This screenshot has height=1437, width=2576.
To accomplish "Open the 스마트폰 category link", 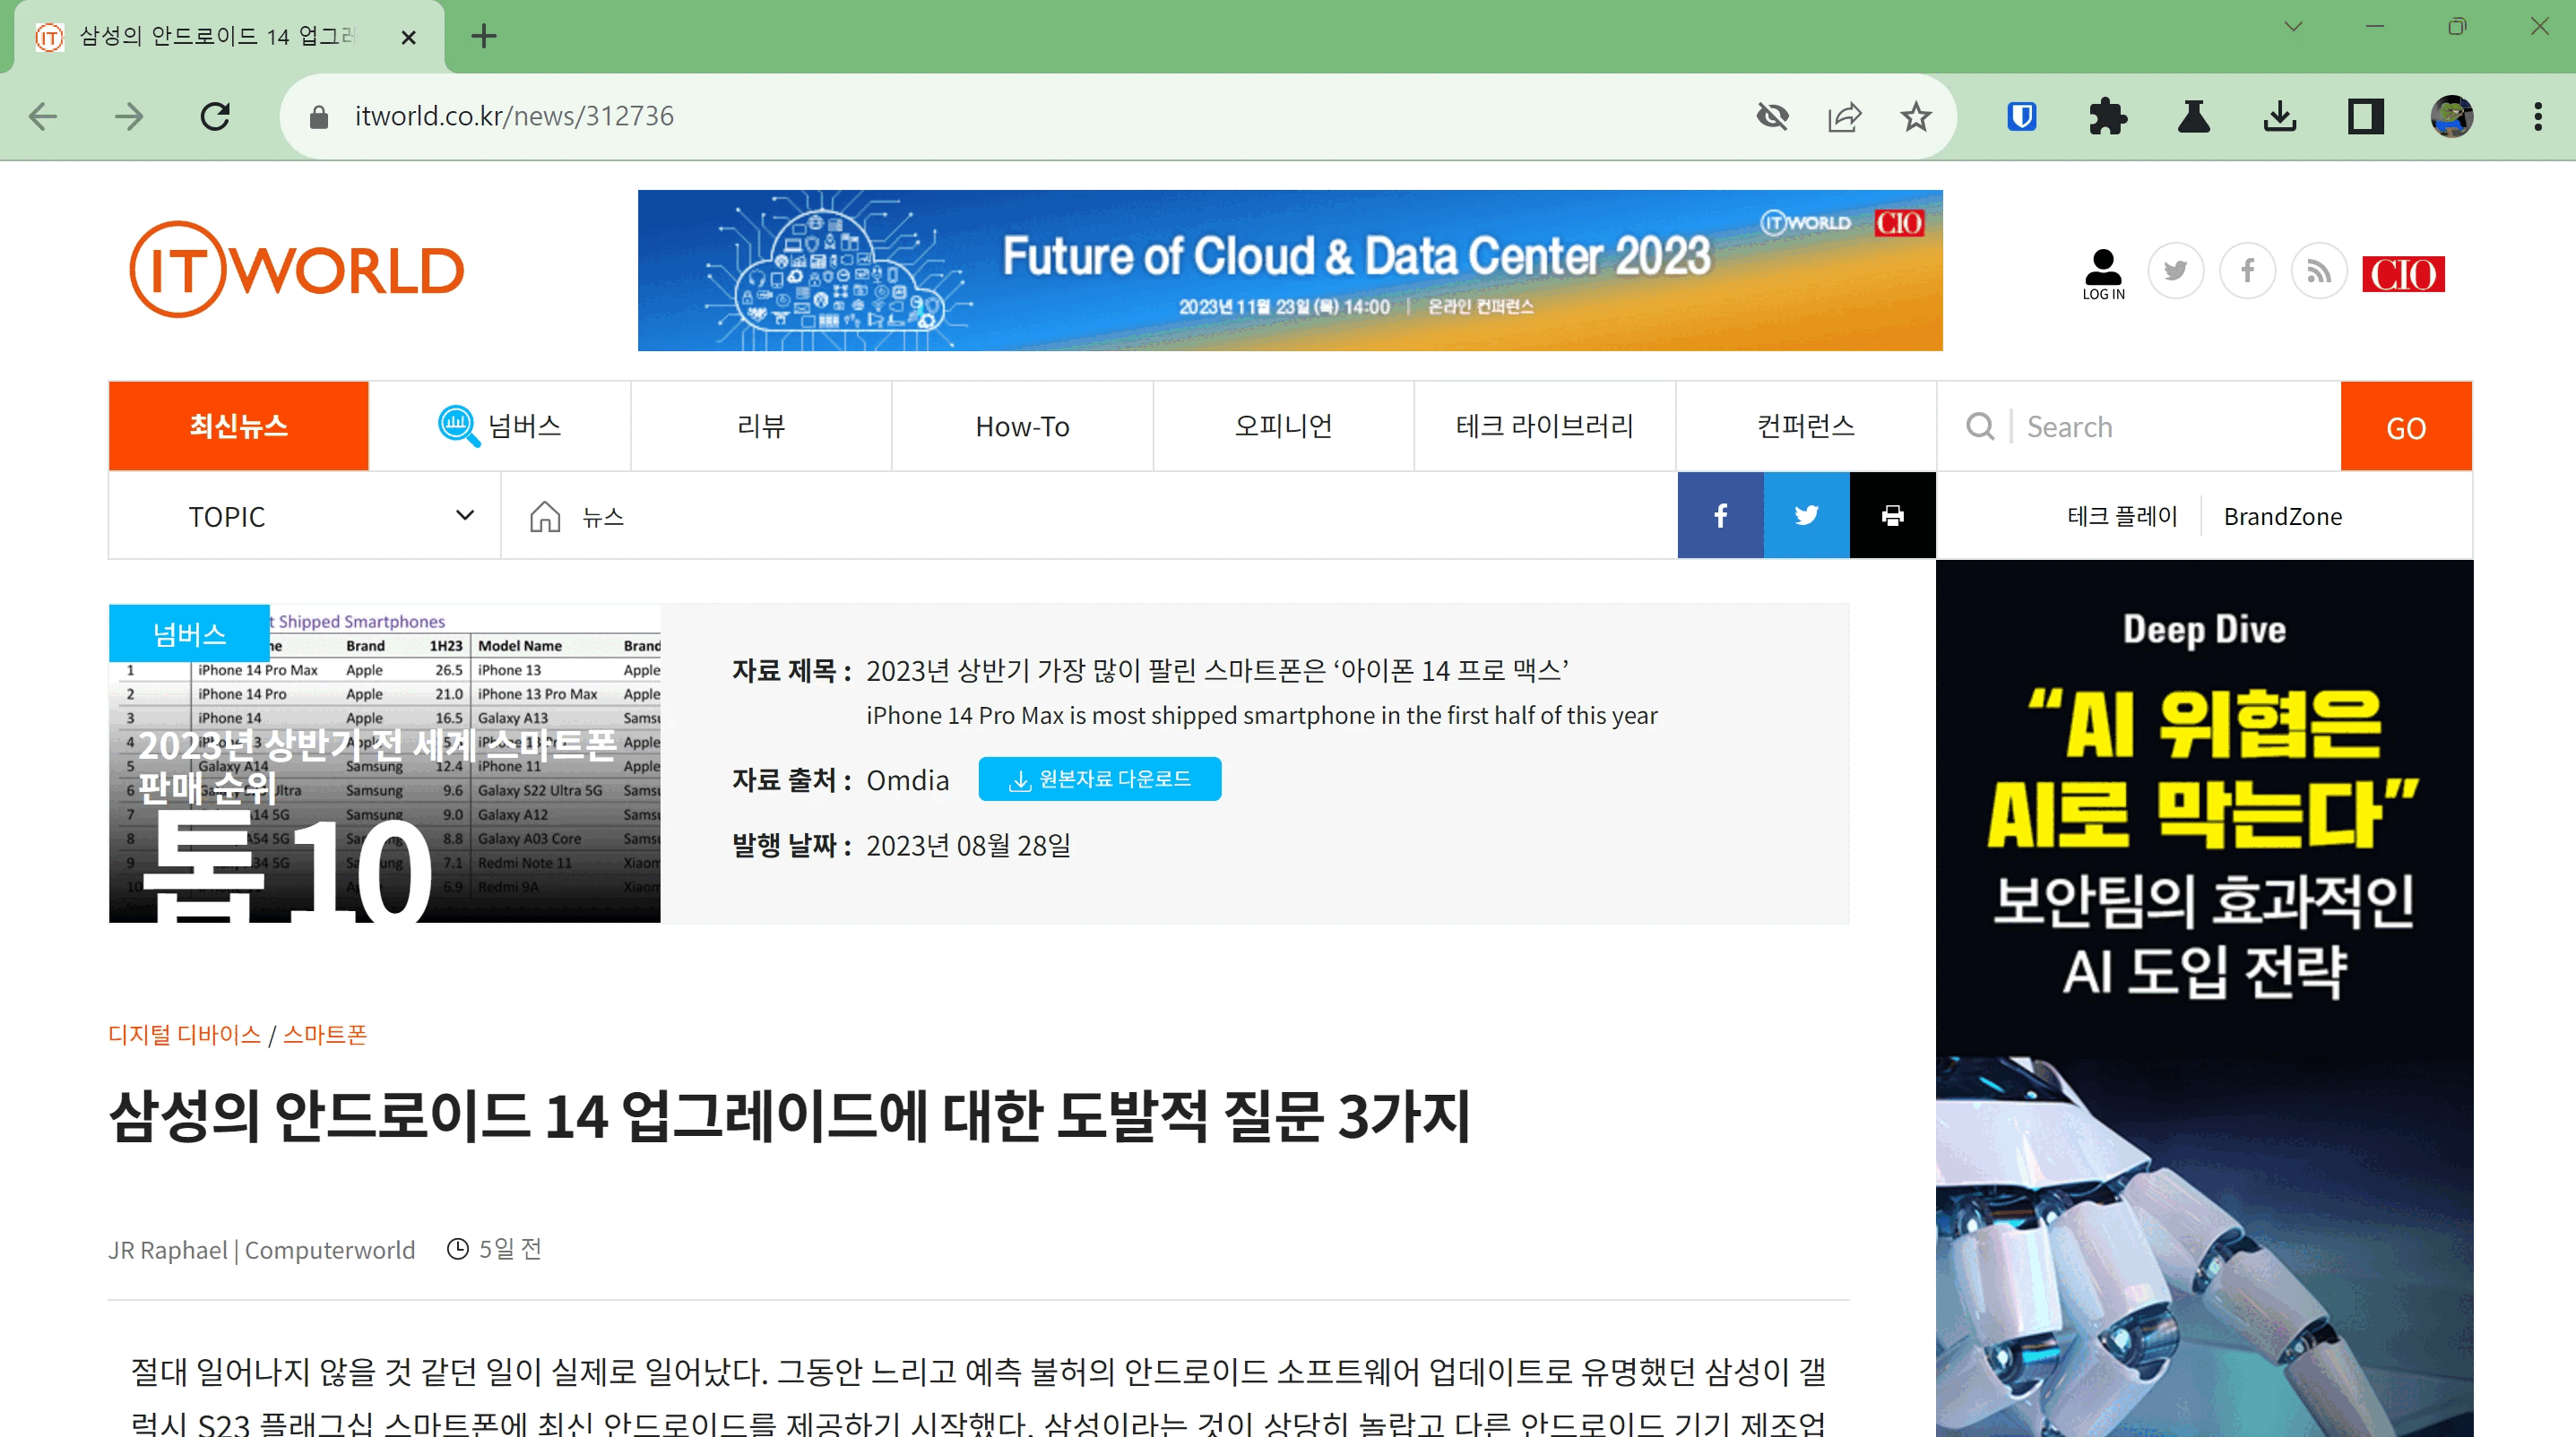I will [x=324, y=1034].
